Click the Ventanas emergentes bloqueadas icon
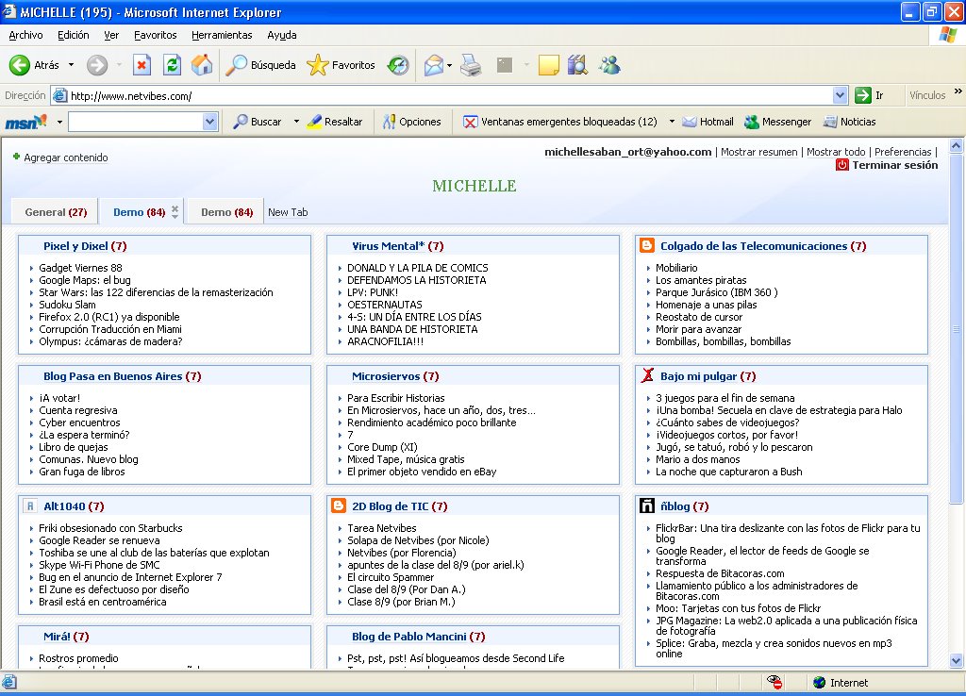 [470, 122]
